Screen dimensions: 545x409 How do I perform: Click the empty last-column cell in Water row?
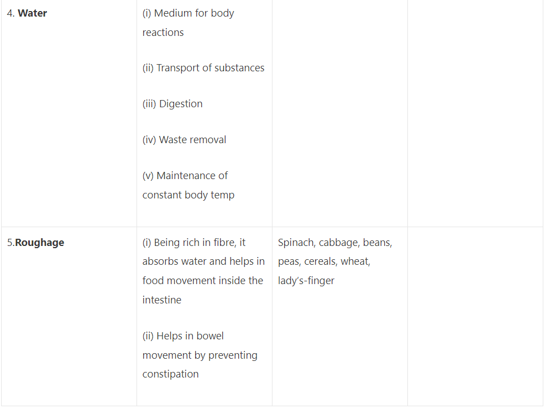pos(475,113)
